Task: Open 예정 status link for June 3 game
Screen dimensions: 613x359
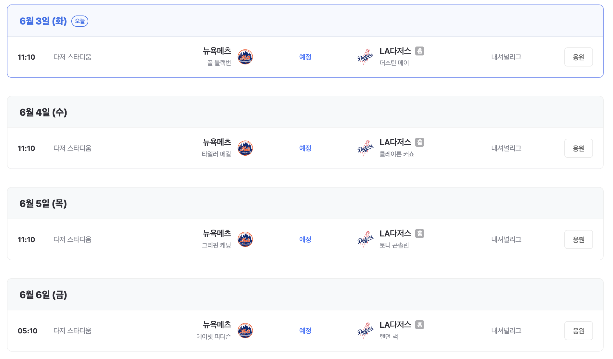Action: coord(305,57)
